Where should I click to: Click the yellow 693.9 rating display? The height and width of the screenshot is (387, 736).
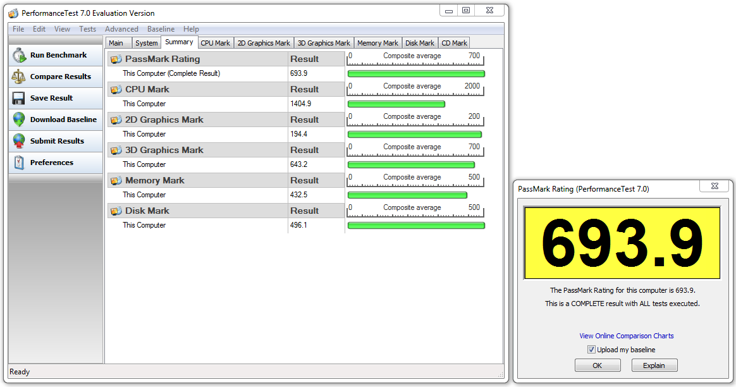[622, 243]
